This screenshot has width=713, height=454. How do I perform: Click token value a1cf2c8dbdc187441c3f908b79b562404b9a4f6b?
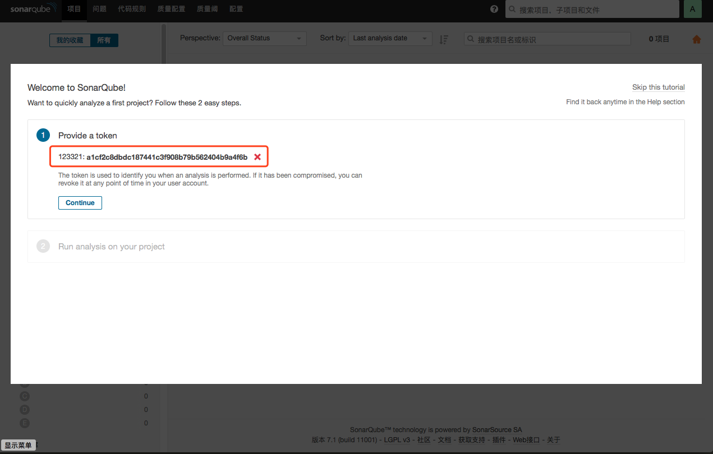pyautogui.click(x=167, y=157)
